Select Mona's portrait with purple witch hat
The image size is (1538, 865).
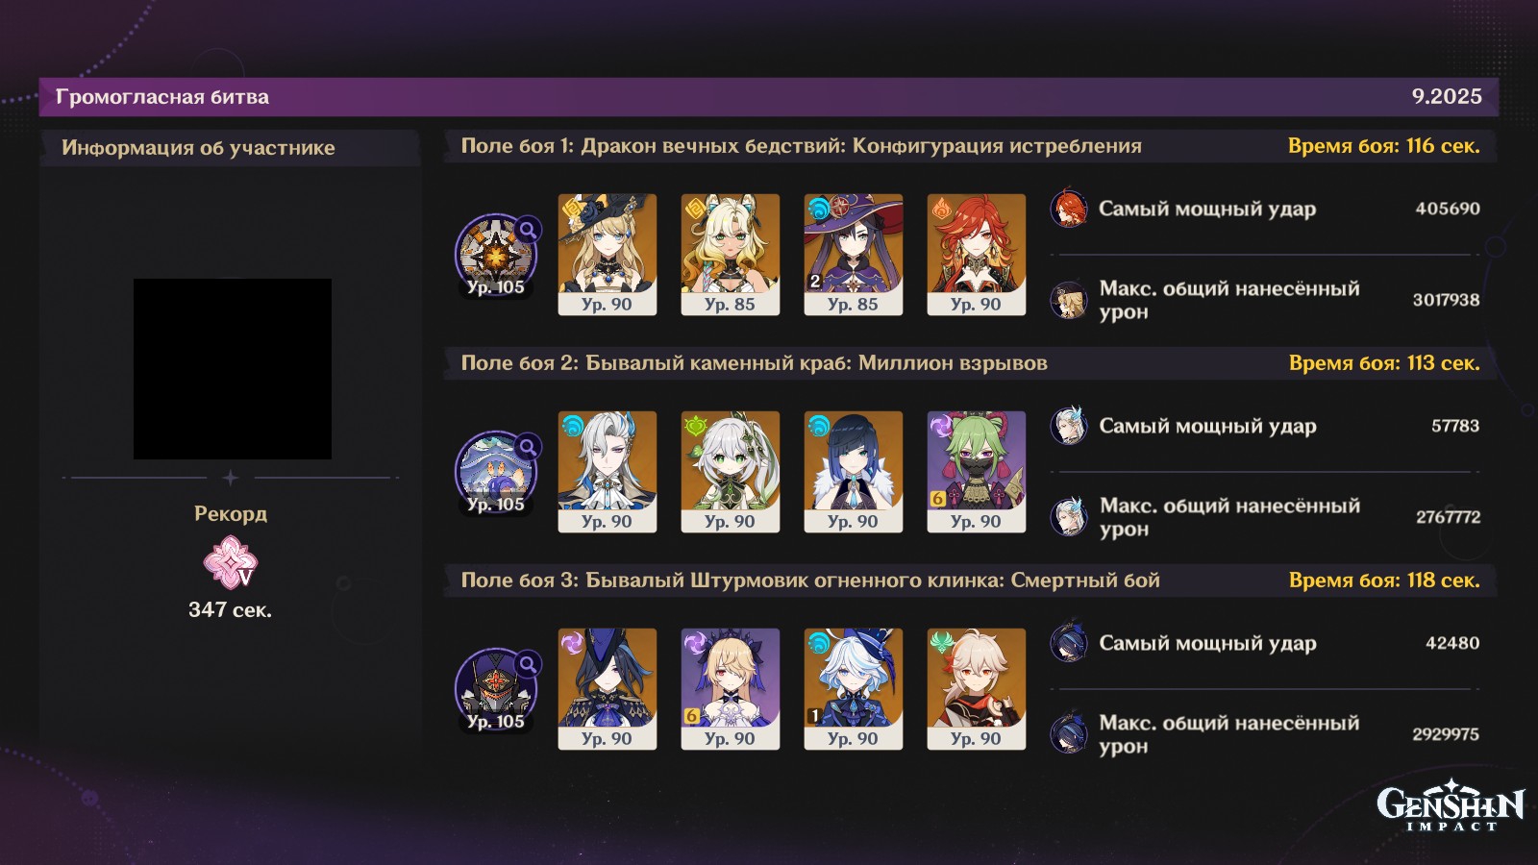click(x=854, y=255)
